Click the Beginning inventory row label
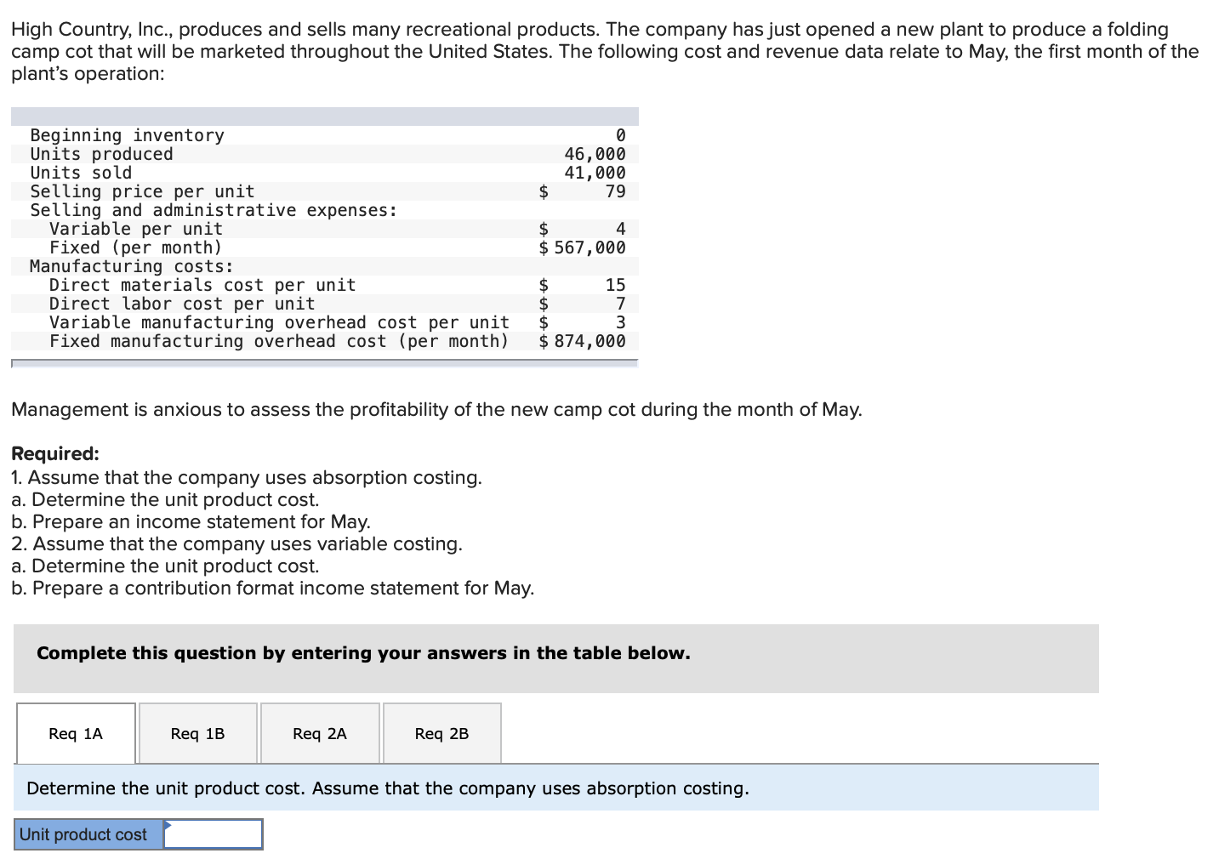Viewport: 1219px width, 859px height. pos(127,135)
